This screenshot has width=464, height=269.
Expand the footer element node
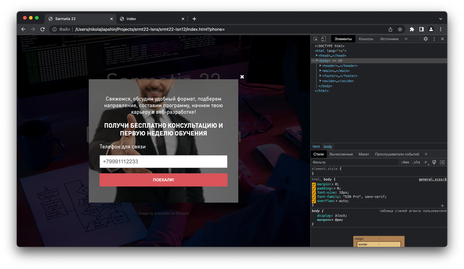pyautogui.click(x=321, y=76)
